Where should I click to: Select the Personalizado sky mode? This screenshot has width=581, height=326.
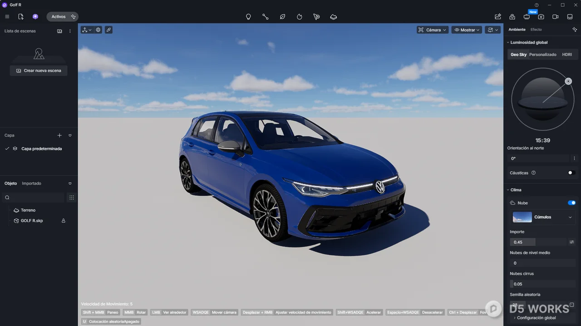pyautogui.click(x=542, y=54)
